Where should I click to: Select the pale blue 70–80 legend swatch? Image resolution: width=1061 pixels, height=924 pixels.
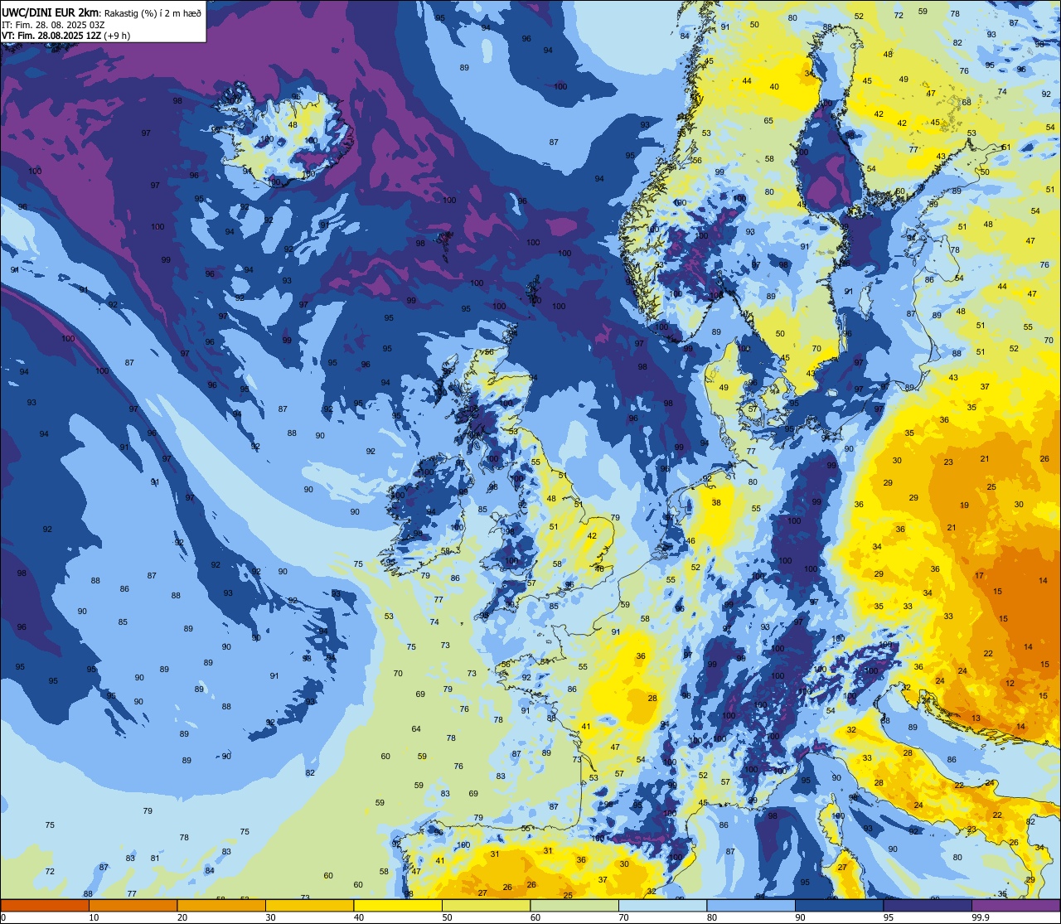click(x=662, y=905)
